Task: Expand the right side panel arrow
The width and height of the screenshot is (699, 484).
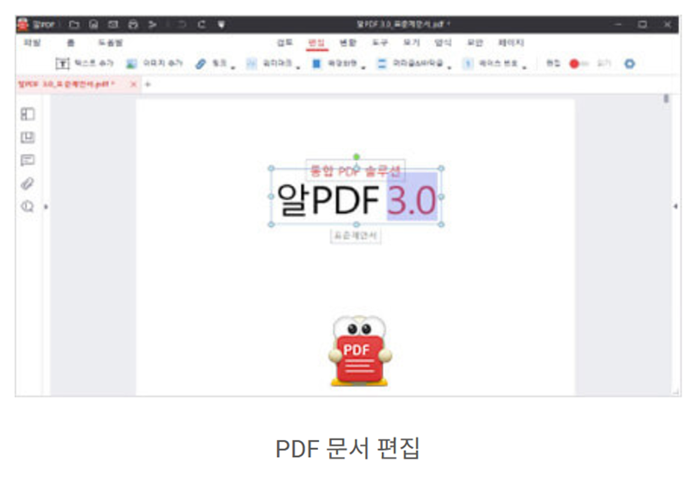Action: click(675, 206)
